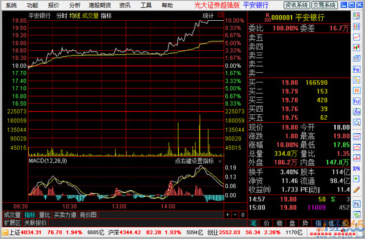Click the F12 trading icon in sidebar

point(356,101)
